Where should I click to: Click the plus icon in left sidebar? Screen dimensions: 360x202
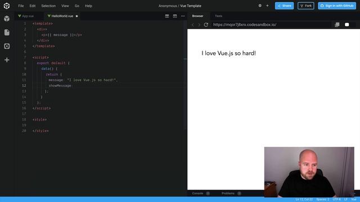point(7,60)
